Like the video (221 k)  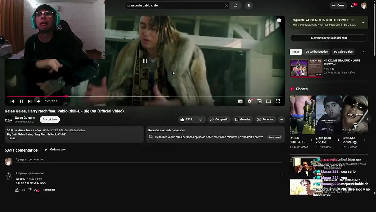(187, 119)
